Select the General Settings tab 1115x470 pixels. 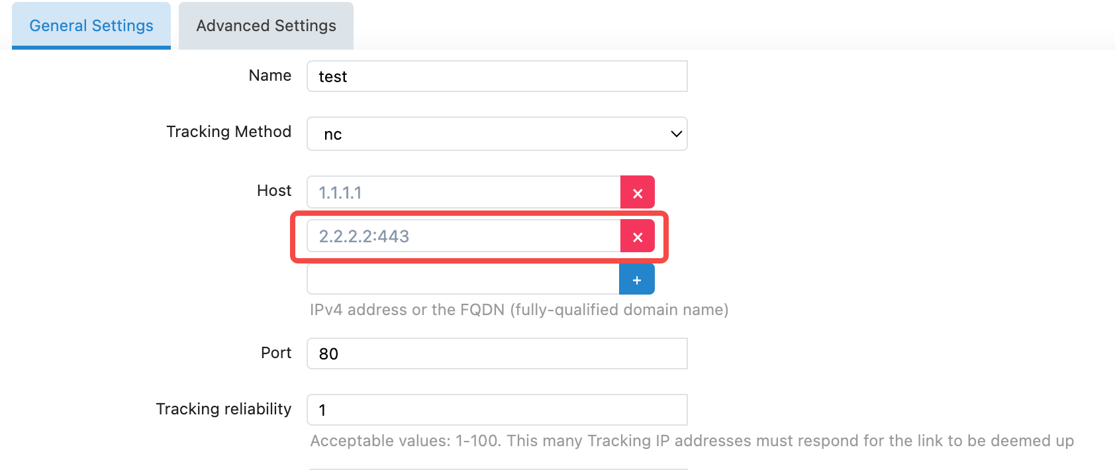click(x=91, y=26)
